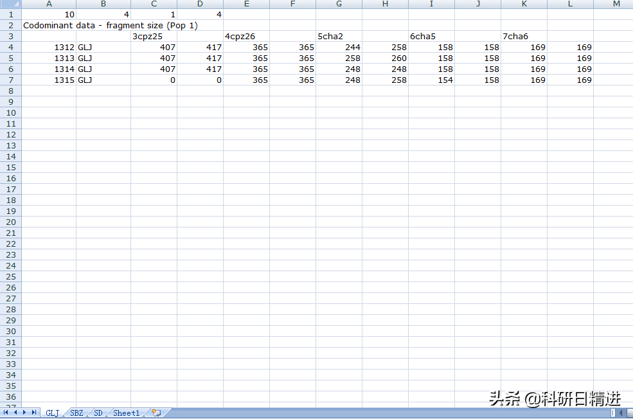Select cell with locus name '6cha5'
The image size is (633, 419).
(432, 36)
